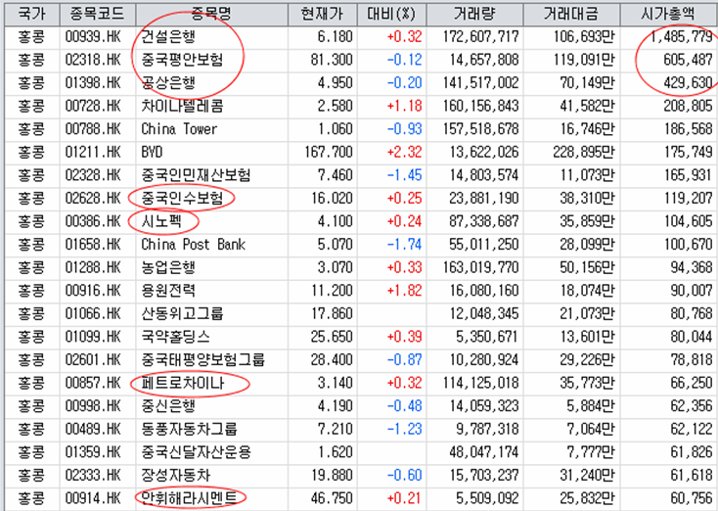
Task: Click stock code 00788.HK
Action: [93, 129]
